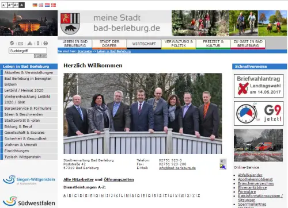Toggle high-contrast dark A button
Image resolution: width=288 pixels, height=208 pixels.
point(22,5)
